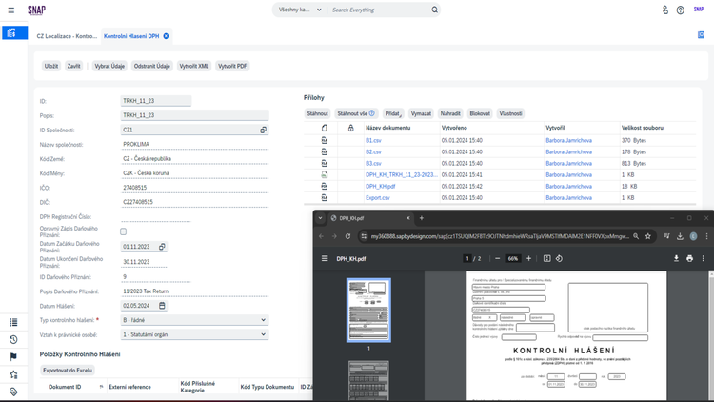Click the Uložit button
Viewport: 714px width, 402px height.
pos(51,66)
